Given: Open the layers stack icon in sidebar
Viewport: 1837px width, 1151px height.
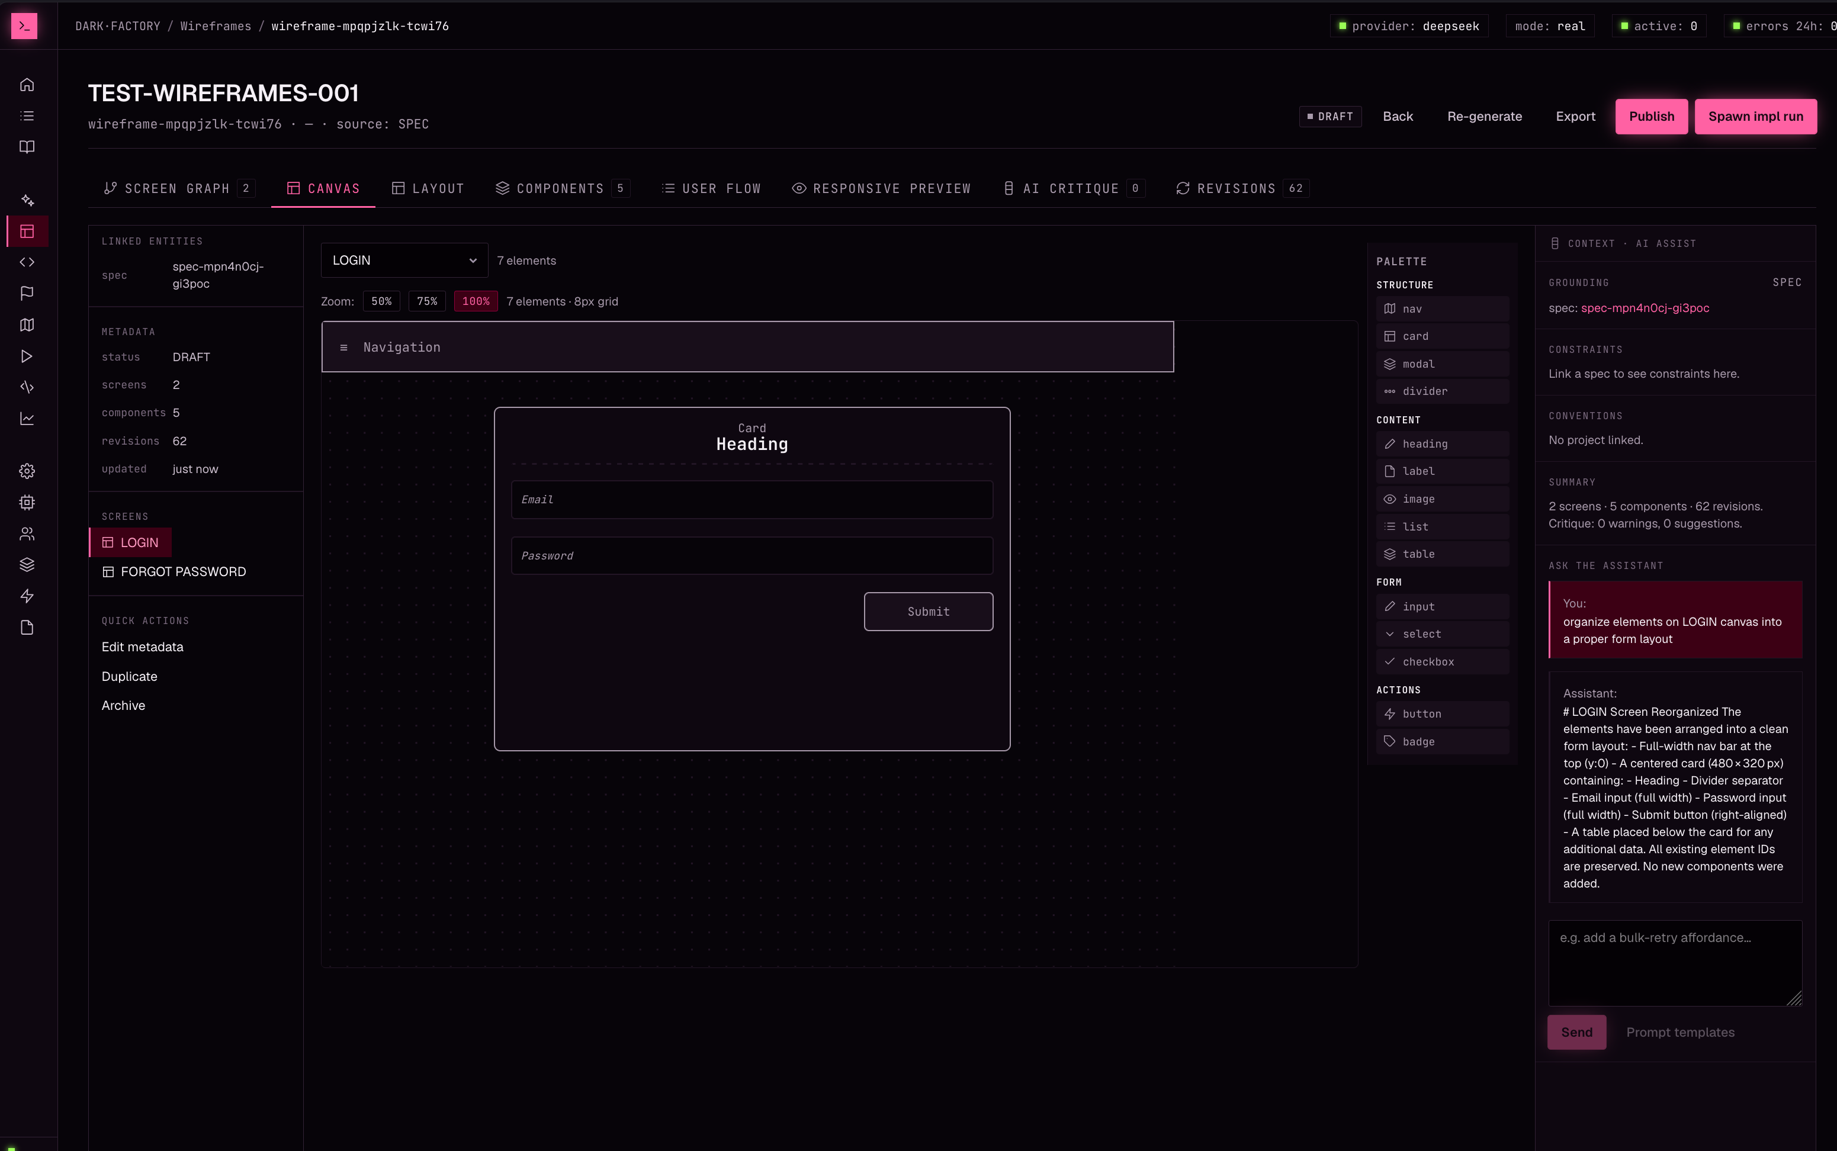Looking at the screenshot, I should coord(27,565).
